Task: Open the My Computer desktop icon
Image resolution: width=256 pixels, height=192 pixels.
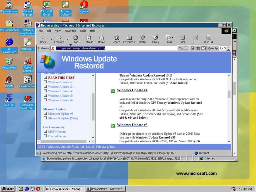Action: pyautogui.click(x=9, y=7)
